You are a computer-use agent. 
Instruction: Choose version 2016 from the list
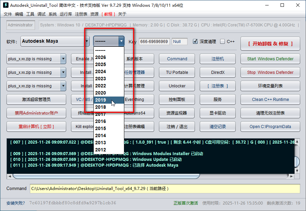[x=109, y=121]
